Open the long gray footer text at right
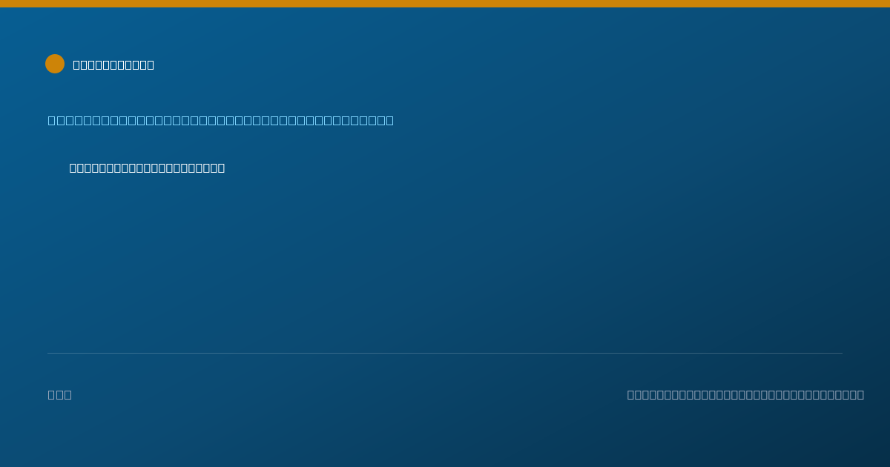This screenshot has height=467, width=890. click(x=745, y=394)
